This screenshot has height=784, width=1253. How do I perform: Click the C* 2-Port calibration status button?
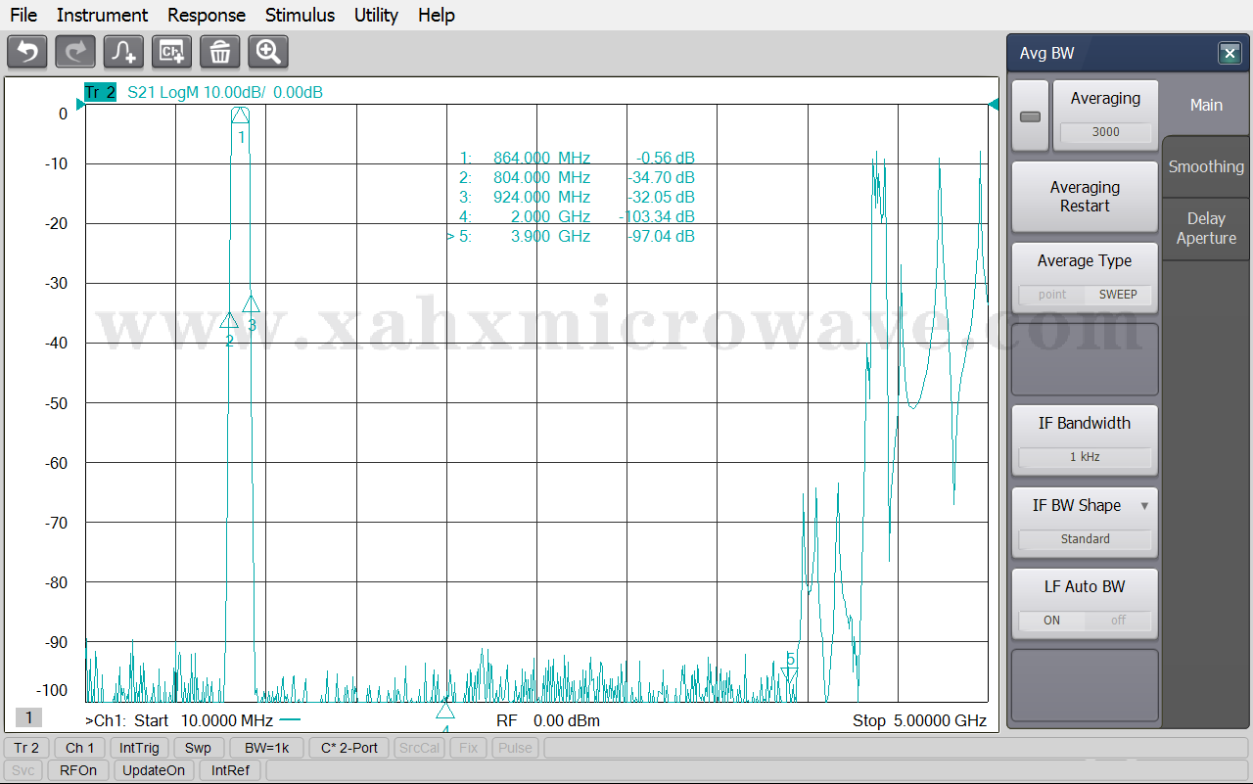tap(349, 748)
